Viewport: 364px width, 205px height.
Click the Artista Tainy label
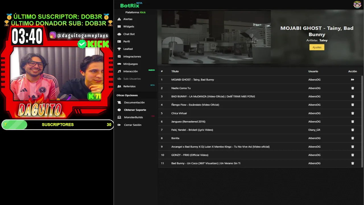click(317, 40)
